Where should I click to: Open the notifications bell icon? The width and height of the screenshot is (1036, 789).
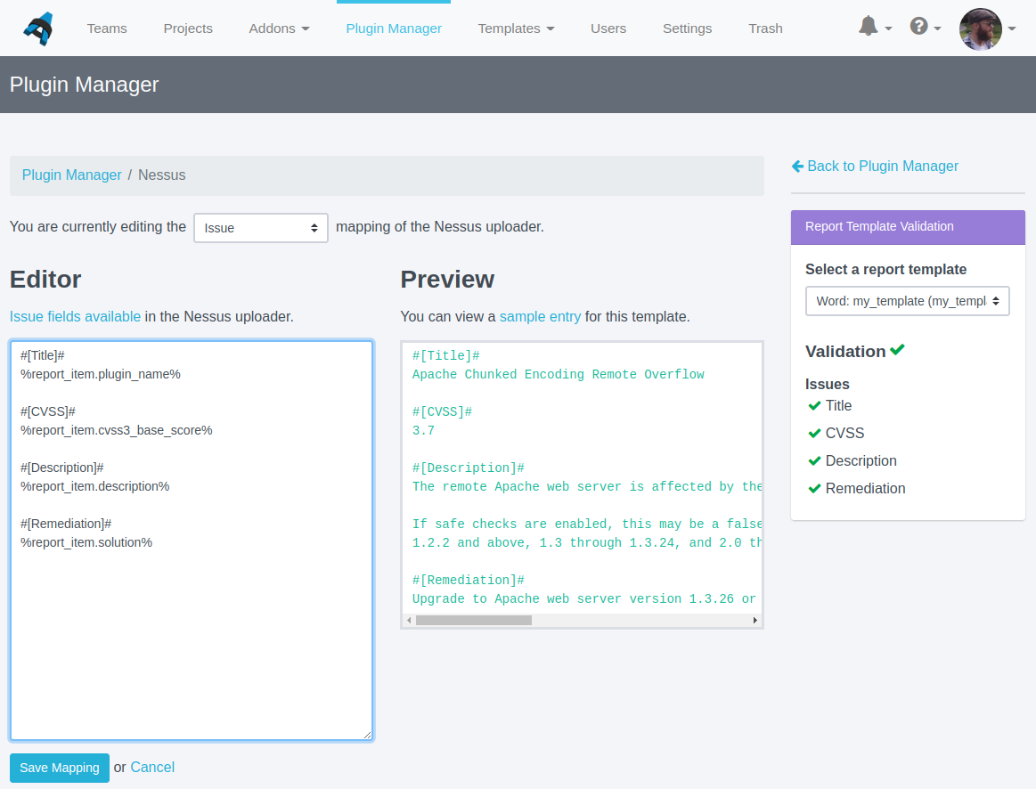pyautogui.click(x=868, y=27)
